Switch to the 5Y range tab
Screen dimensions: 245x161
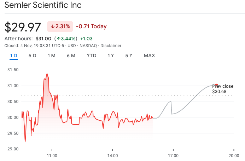click(x=129, y=56)
